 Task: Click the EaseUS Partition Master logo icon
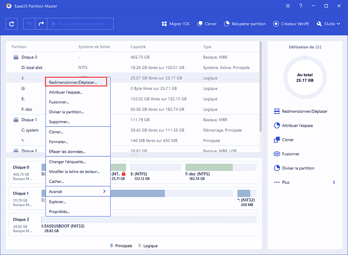coord(9,6)
